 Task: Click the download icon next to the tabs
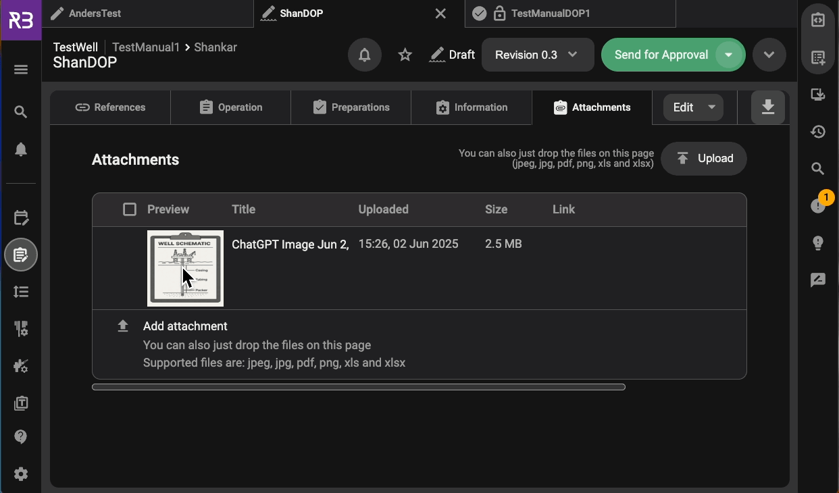tap(769, 107)
